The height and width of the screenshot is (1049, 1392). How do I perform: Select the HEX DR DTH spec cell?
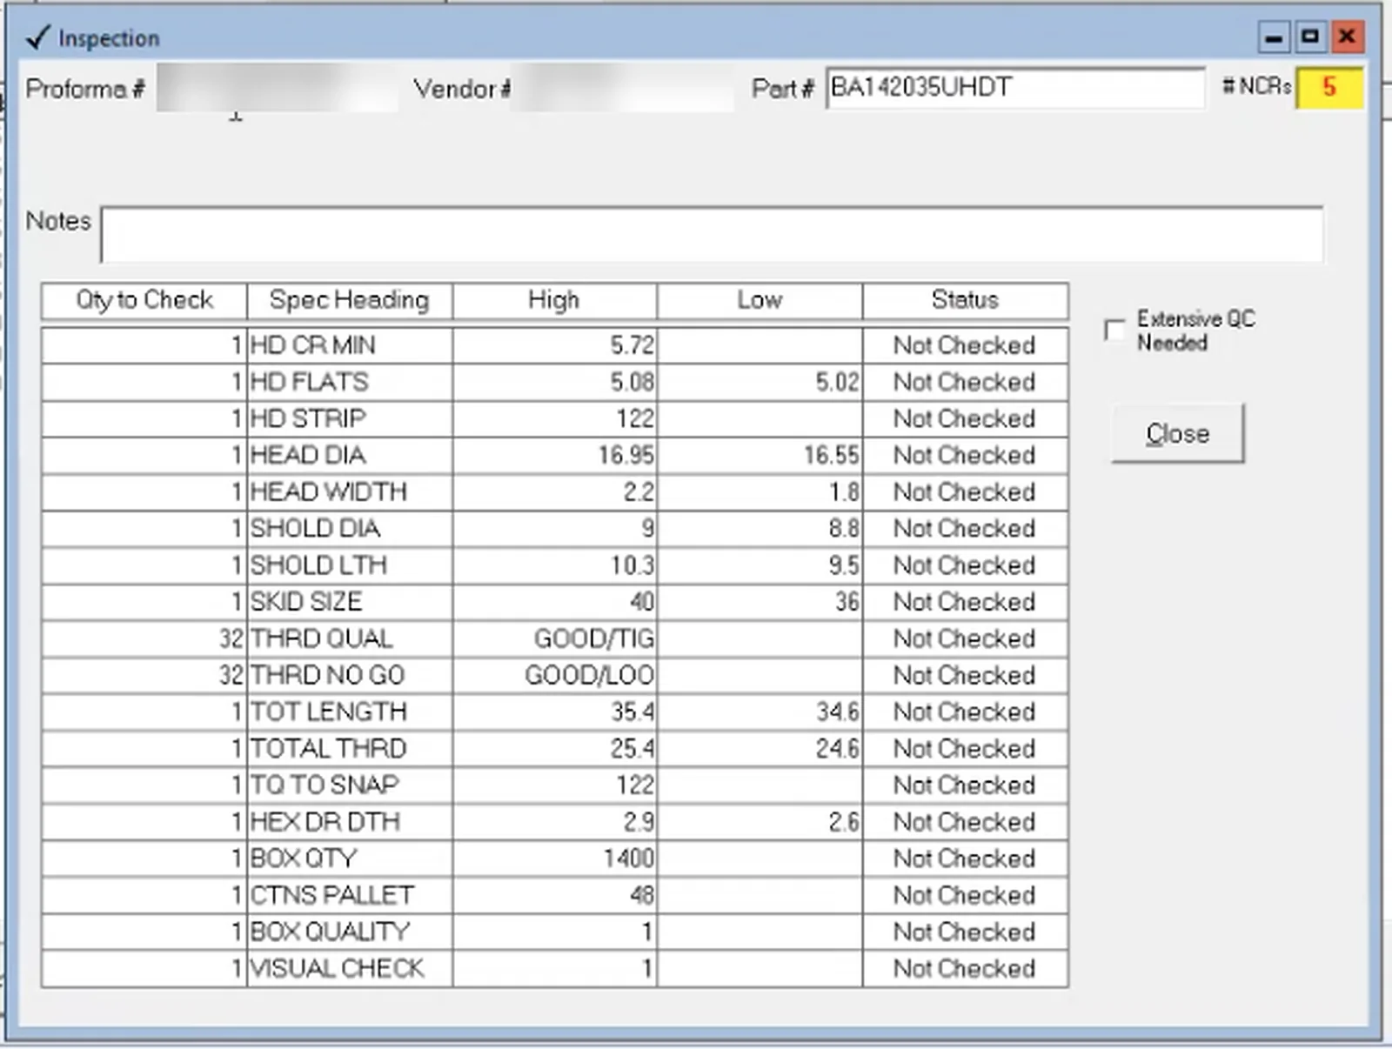(350, 822)
